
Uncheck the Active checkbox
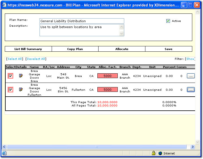(168, 21)
